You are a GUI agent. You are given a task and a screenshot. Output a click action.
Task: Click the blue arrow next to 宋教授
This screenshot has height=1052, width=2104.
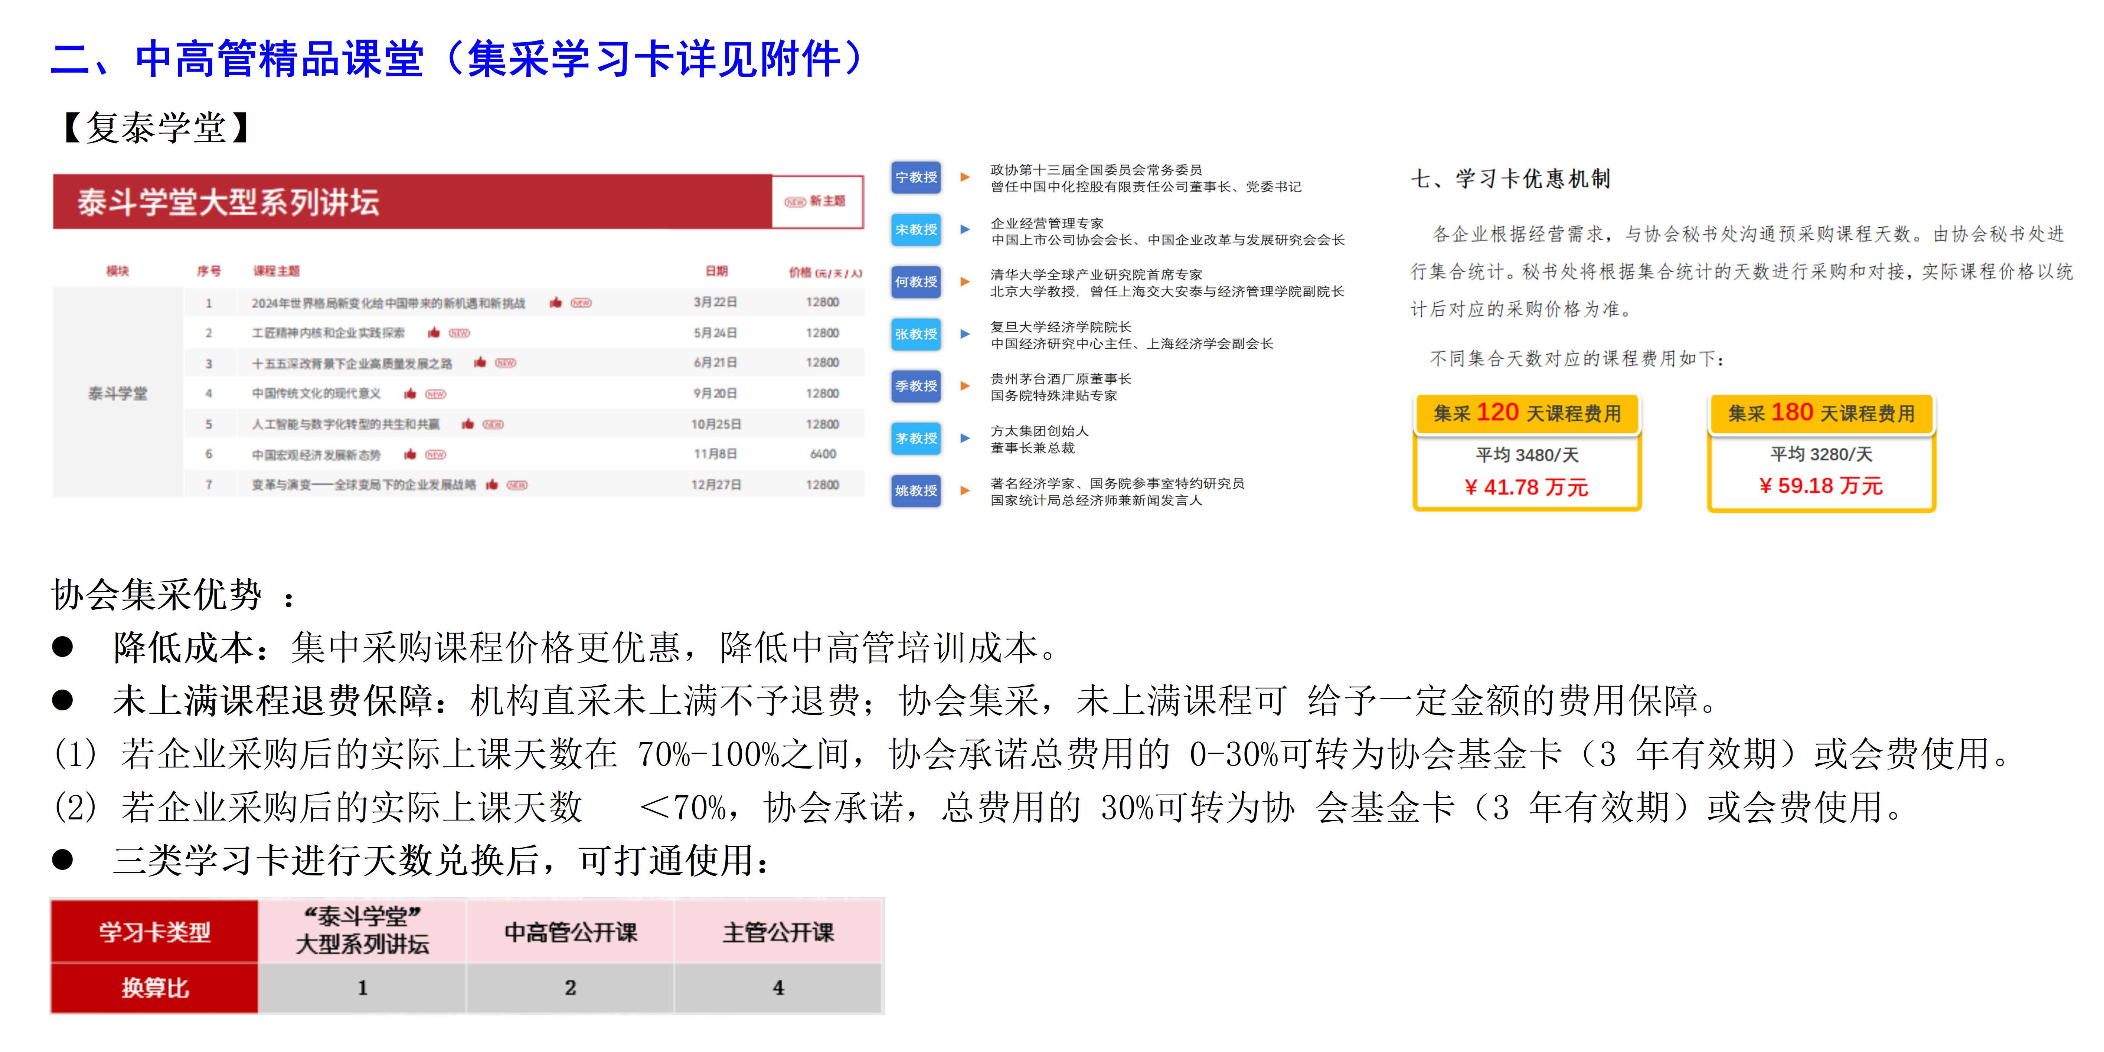965,229
